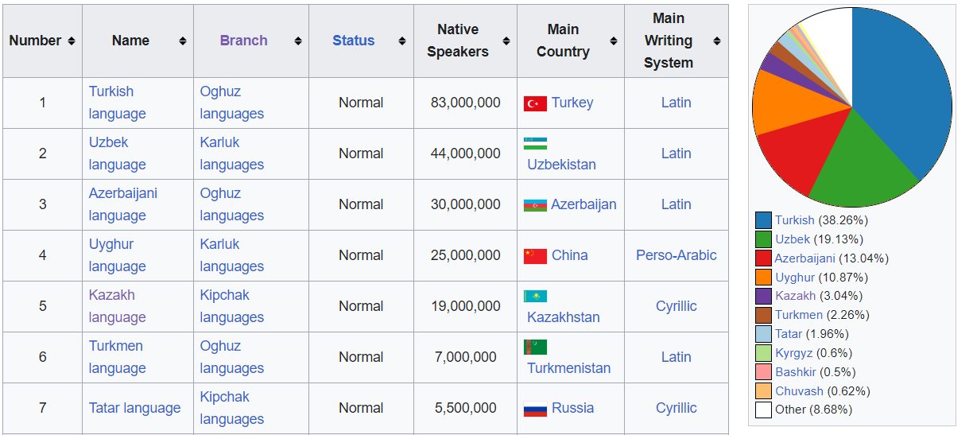Click the Russia flag icon

535,410
